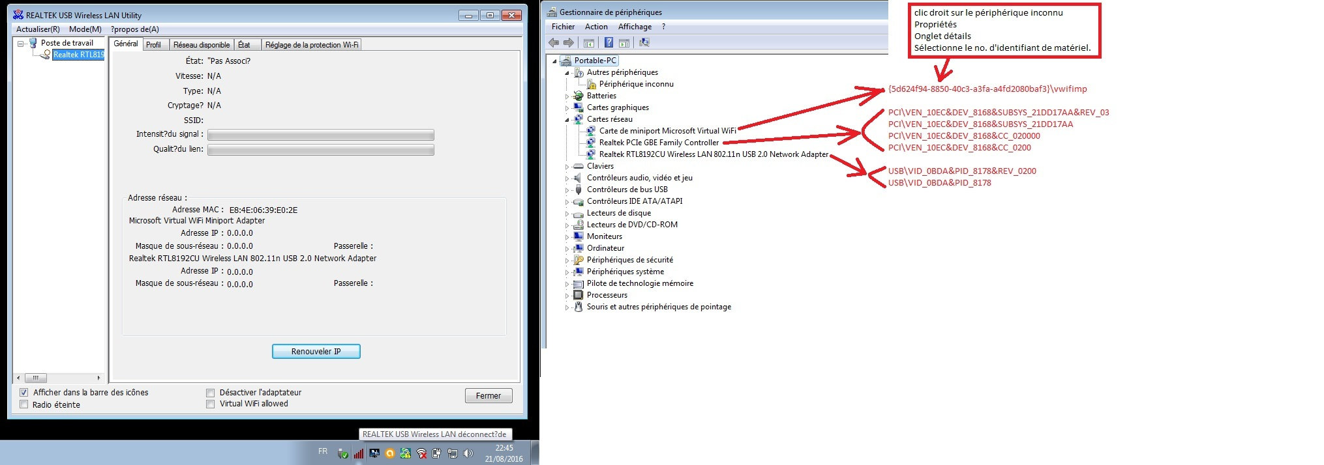Click the FR language indicator in taskbar

pos(323,451)
